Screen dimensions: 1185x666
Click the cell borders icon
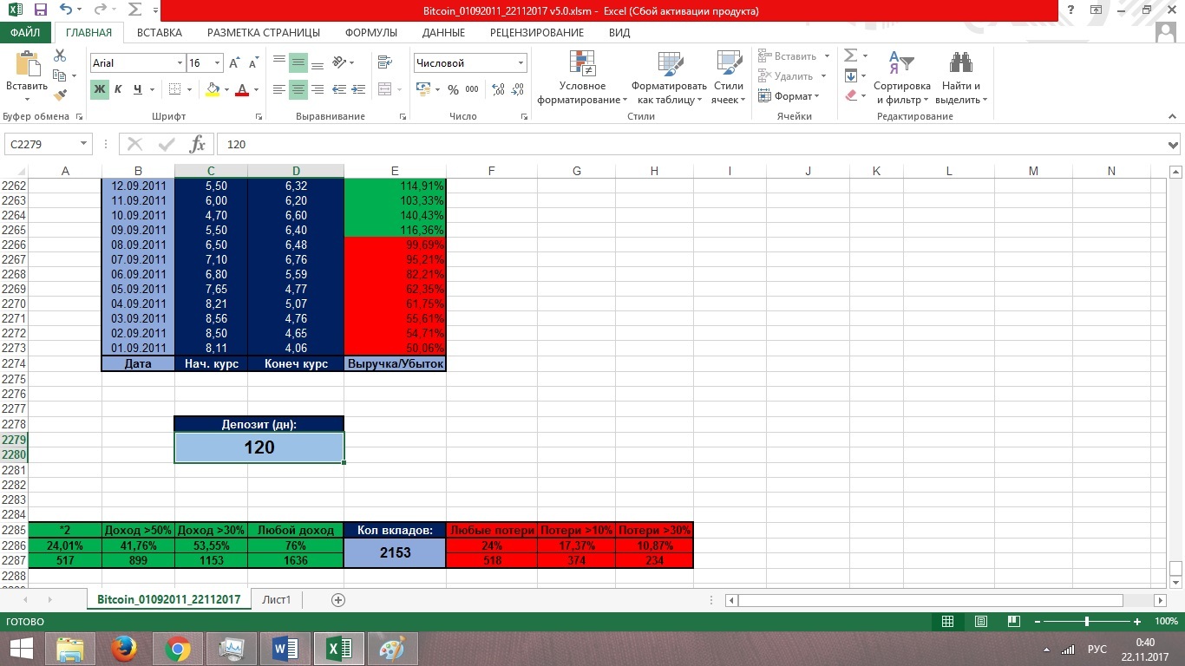[174, 89]
